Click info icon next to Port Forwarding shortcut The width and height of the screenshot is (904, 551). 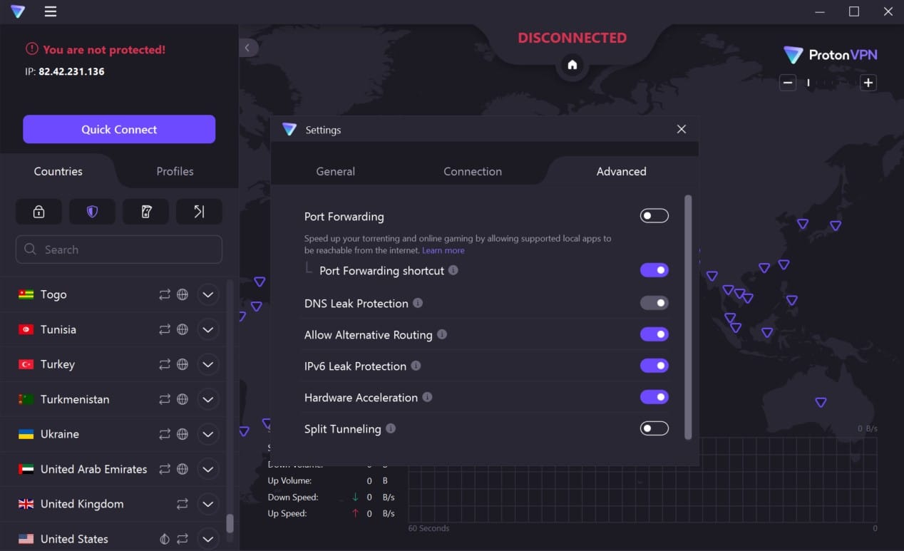[453, 270]
